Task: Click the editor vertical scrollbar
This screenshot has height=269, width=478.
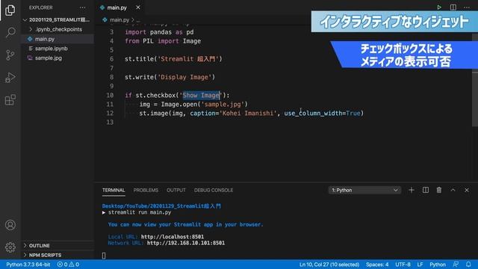Action: coord(475,79)
